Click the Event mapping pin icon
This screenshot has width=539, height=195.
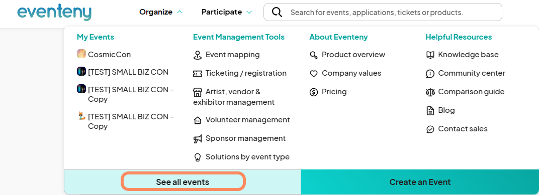197,55
